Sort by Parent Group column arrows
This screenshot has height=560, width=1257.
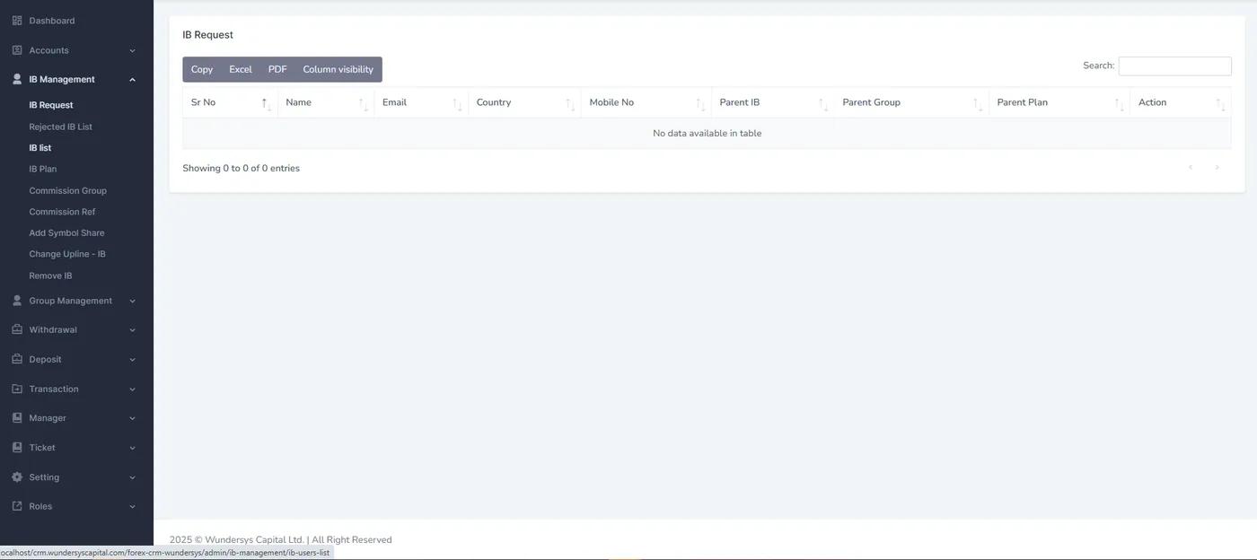click(977, 103)
